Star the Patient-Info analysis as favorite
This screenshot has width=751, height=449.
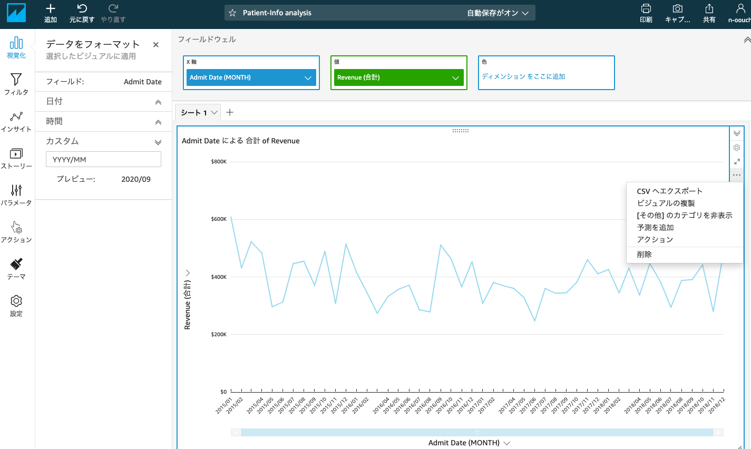tap(232, 13)
